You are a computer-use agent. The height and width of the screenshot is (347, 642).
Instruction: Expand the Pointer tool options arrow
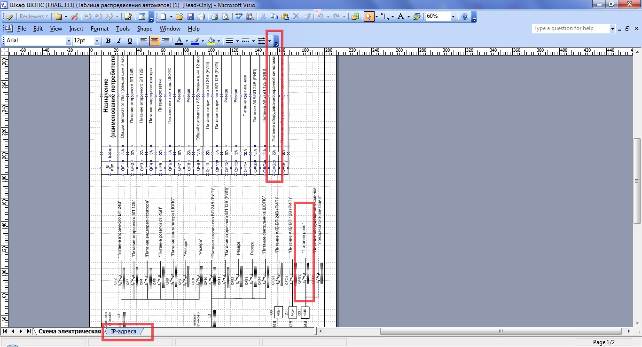[376, 16]
